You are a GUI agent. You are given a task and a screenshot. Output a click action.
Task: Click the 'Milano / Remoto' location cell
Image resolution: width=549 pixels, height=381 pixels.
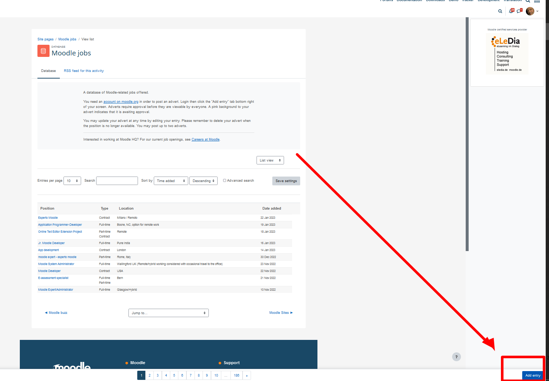click(x=127, y=218)
